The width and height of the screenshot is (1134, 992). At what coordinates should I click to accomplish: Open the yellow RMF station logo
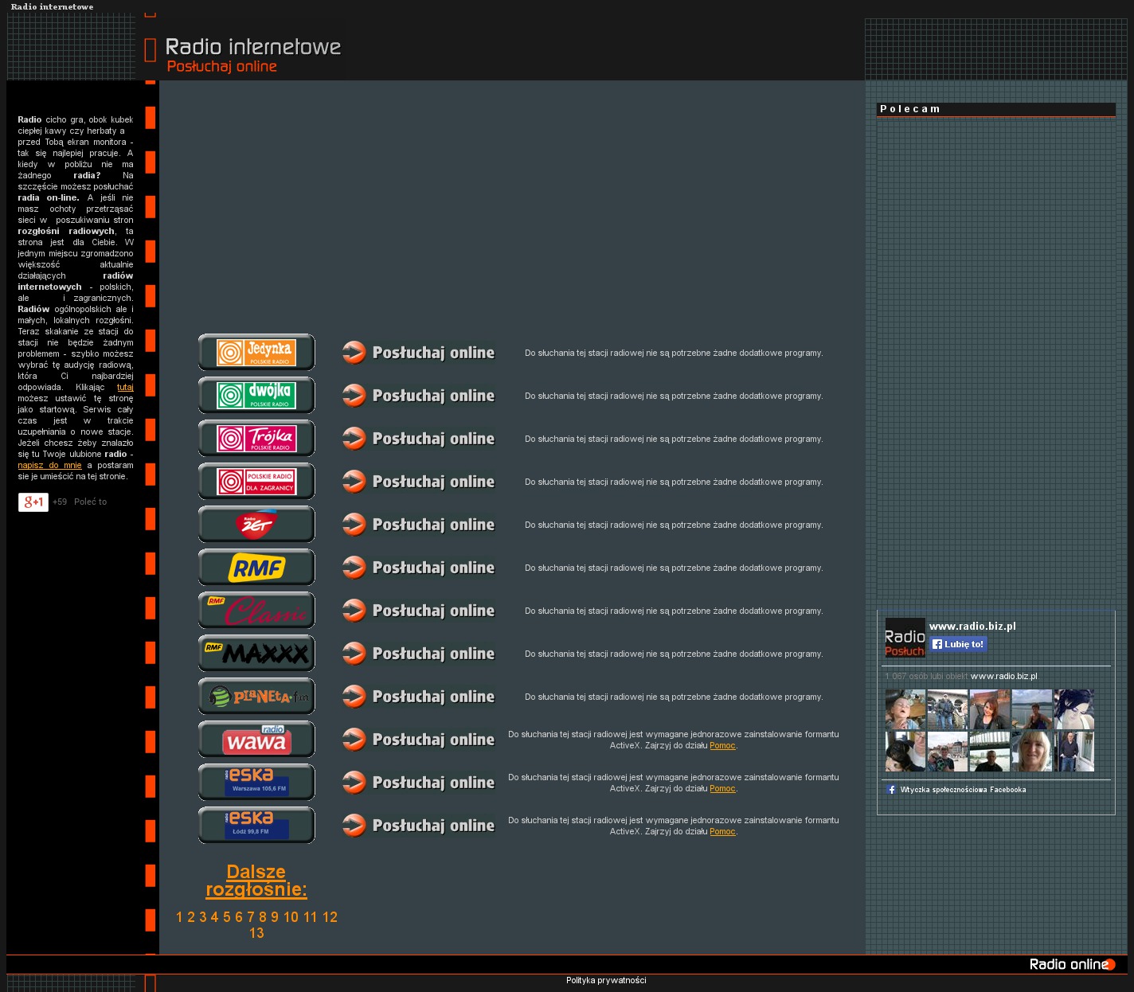pos(256,567)
